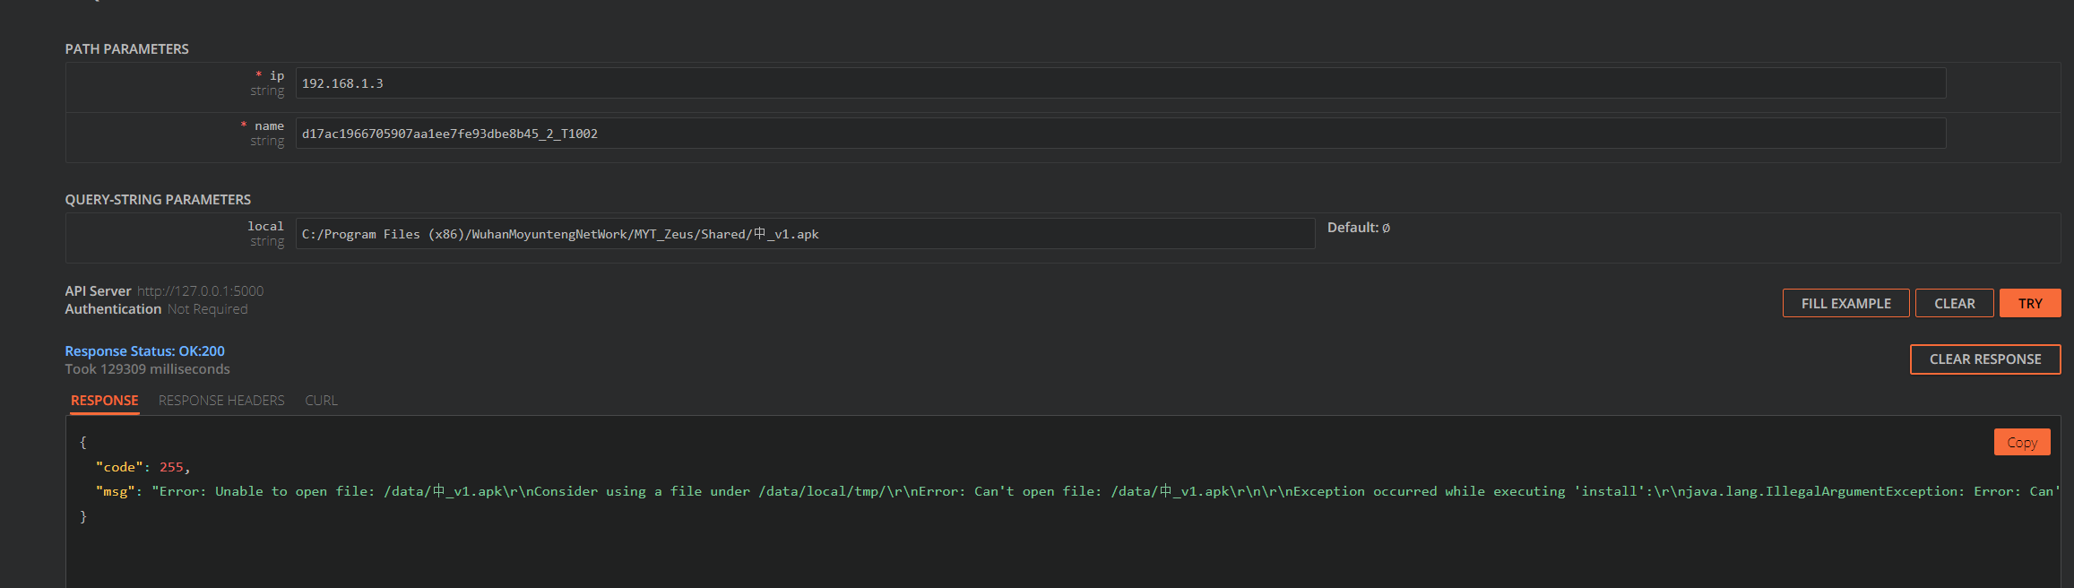Click the QUERY-STRING PARAMETERS heading

coord(158,200)
